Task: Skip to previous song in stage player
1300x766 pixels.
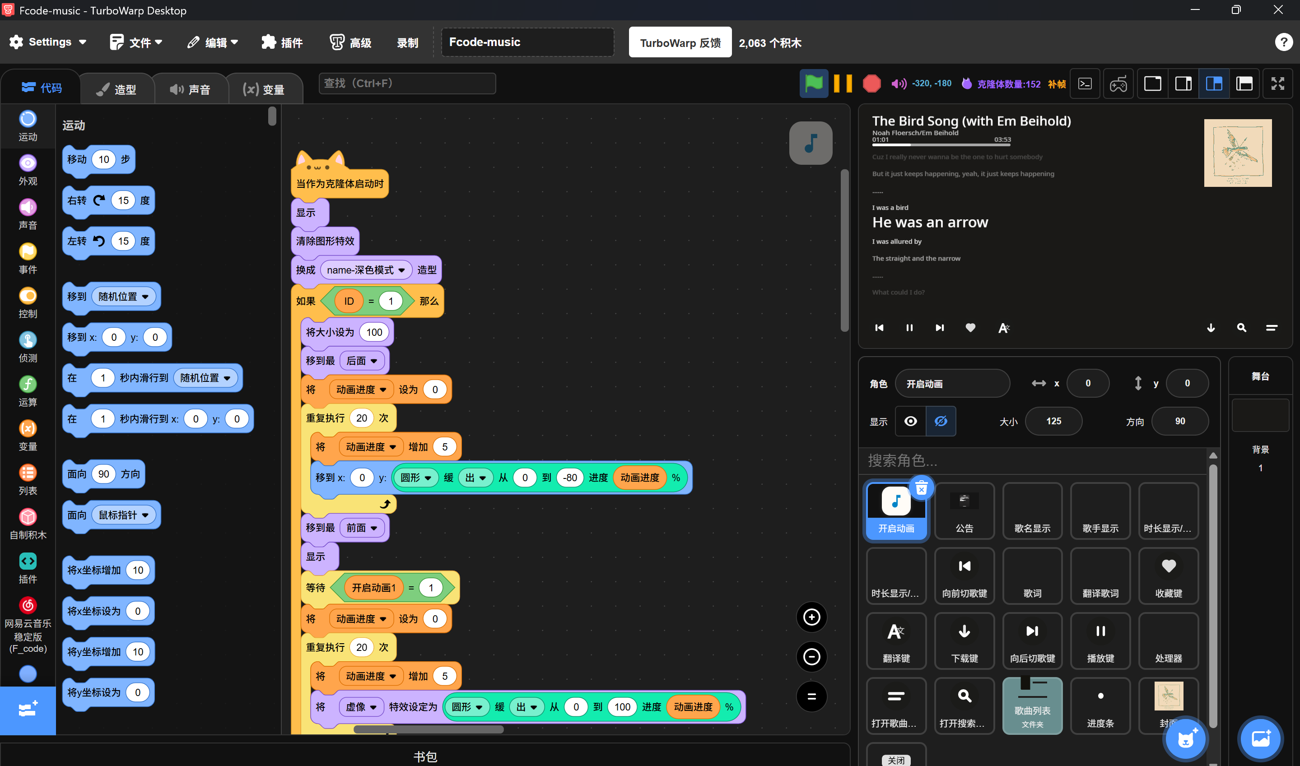Action: coord(879,328)
